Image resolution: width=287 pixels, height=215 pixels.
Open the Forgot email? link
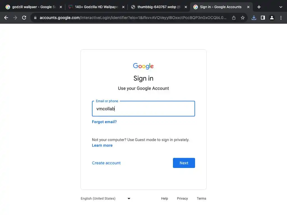click(x=104, y=122)
